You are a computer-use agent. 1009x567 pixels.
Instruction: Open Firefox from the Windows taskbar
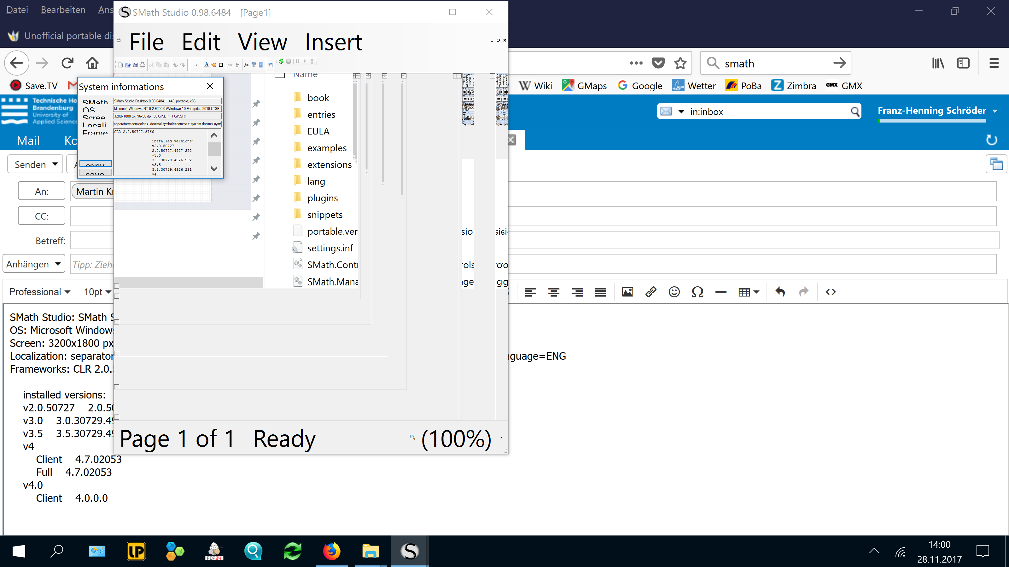(x=331, y=551)
